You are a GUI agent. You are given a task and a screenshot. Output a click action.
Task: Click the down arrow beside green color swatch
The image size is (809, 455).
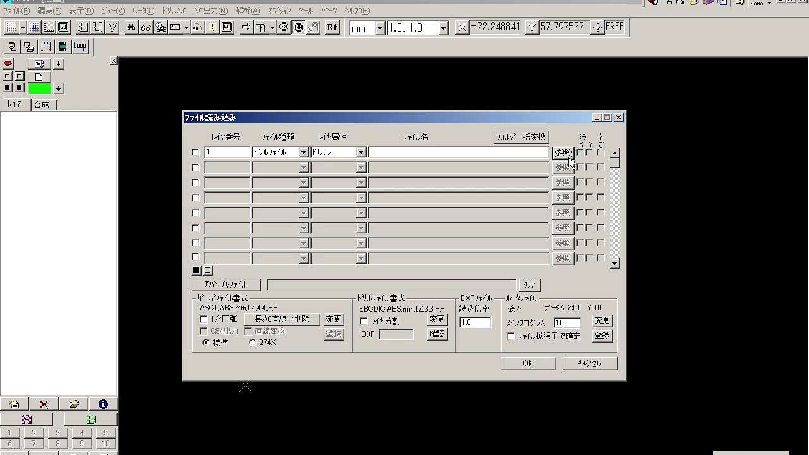tap(58, 88)
